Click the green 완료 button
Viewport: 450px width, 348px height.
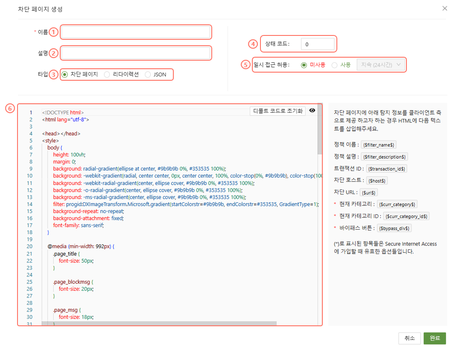(x=435, y=338)
